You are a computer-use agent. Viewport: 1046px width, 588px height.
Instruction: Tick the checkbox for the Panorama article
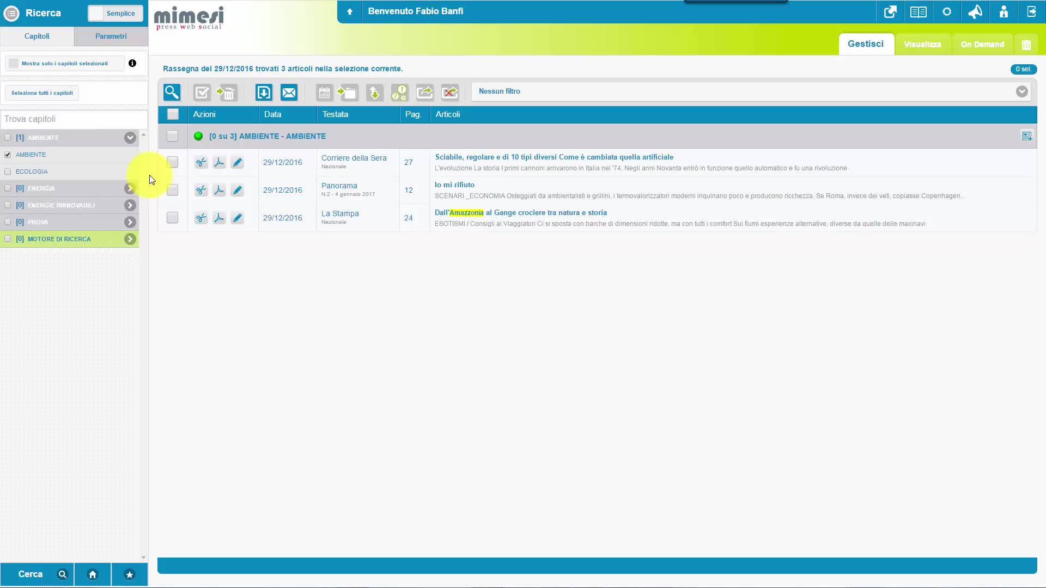pos(172,190)
